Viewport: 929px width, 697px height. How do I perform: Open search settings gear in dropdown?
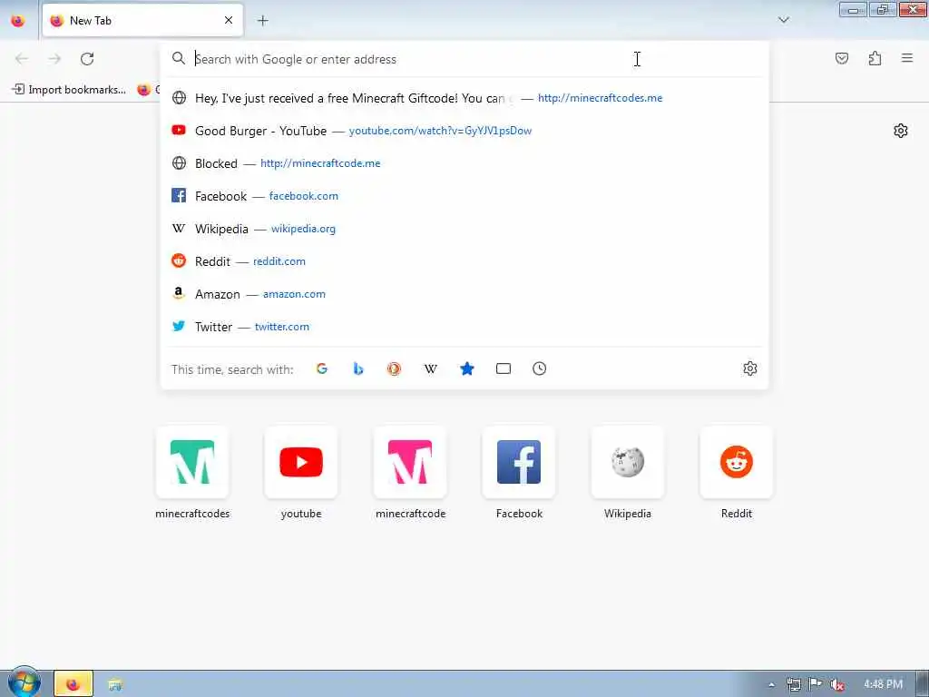[749, 368]
